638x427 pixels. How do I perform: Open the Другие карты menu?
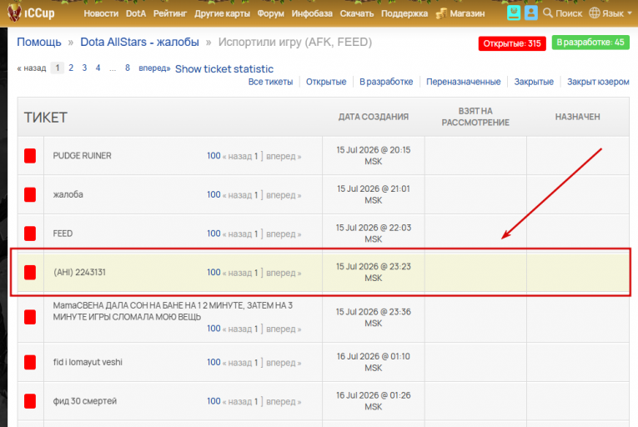tap(222, 13)
